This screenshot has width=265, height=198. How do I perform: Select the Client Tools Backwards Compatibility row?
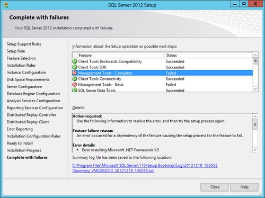point(162,61)
